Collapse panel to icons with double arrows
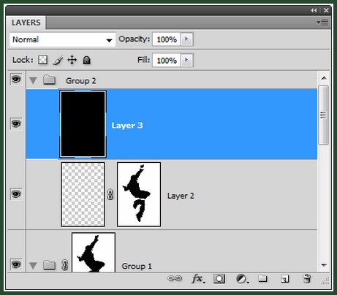 coord(314,10)
